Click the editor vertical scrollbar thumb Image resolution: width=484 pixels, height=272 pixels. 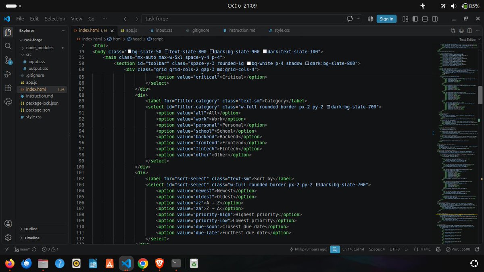tap(480, 95)
